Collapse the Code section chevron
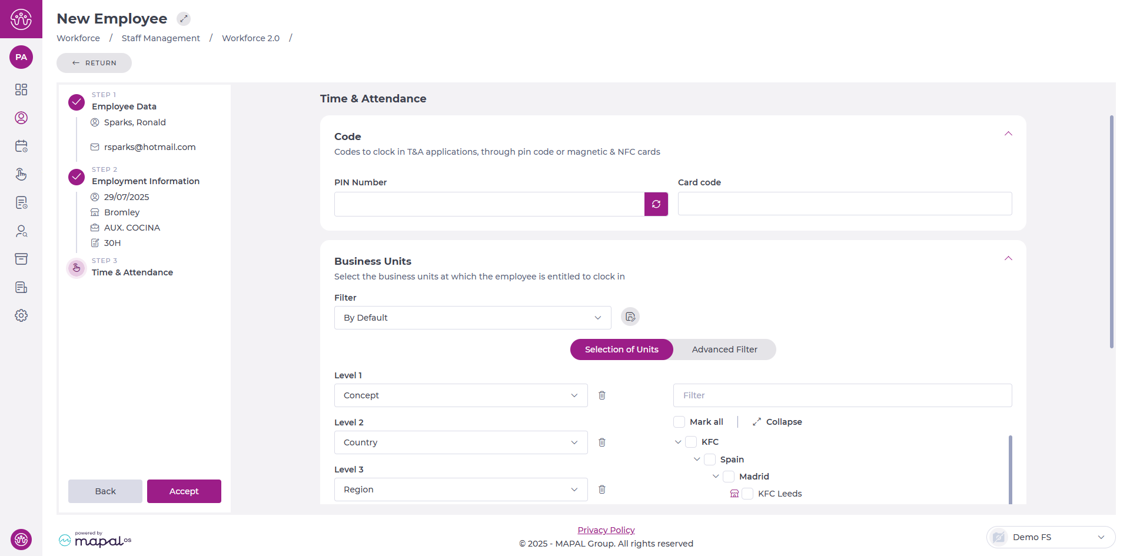The image size is (1130, 556). (1008, 134)
